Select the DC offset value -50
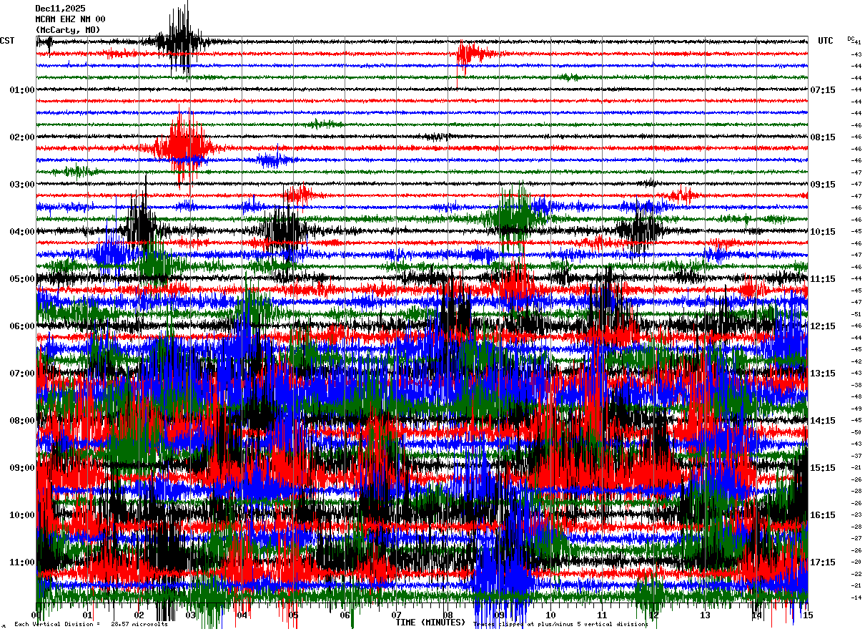The width and height of the screenshot is (865, 634). tap(856, 432)
